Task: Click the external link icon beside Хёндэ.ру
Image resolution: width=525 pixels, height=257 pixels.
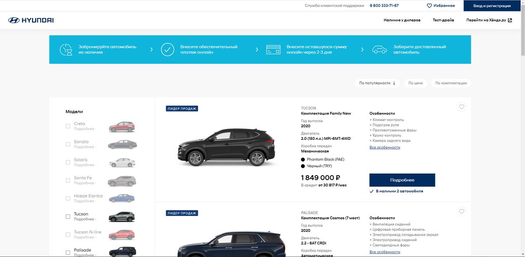Action: (x=510, y=20)
